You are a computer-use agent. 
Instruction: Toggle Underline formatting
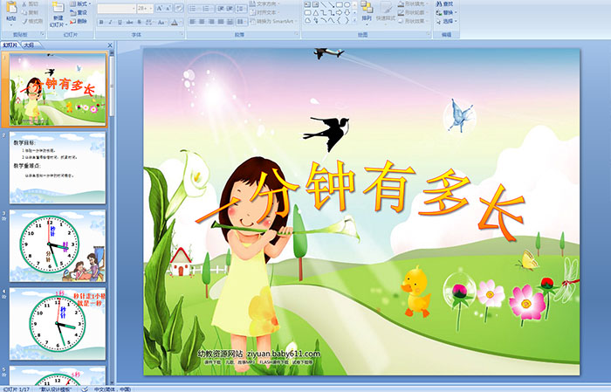(x=120, y=21)
